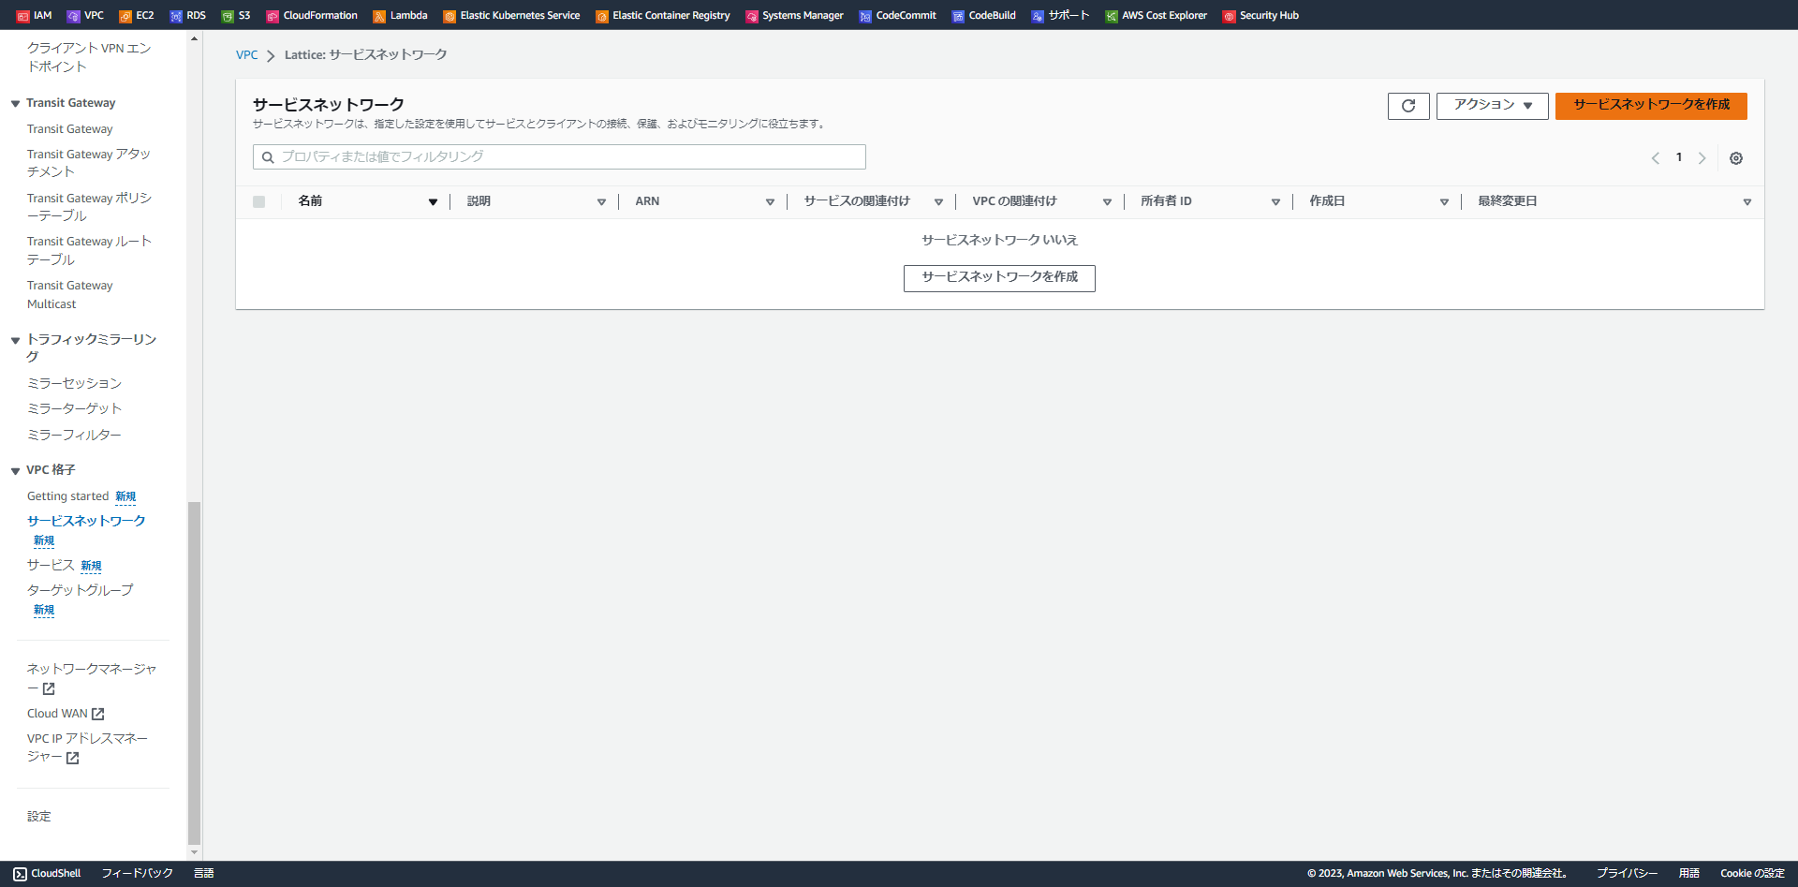Viewport: 1798px width, 887px height.
Task: Launch CloudShell from the footer icon
Action: click(20, 874)
